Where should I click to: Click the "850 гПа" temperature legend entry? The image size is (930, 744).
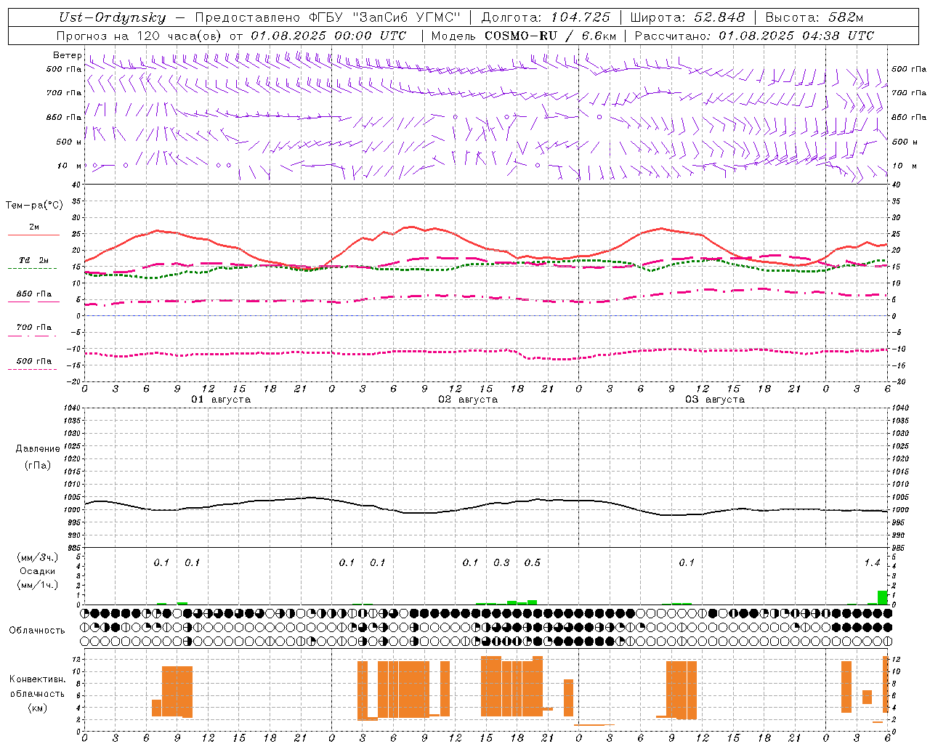(x=33, y=294)
